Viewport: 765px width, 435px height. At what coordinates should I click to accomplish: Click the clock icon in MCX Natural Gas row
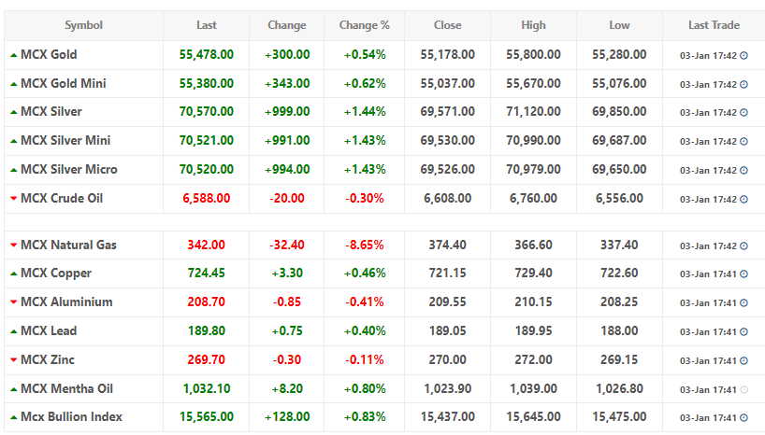[x=743, y=246]
